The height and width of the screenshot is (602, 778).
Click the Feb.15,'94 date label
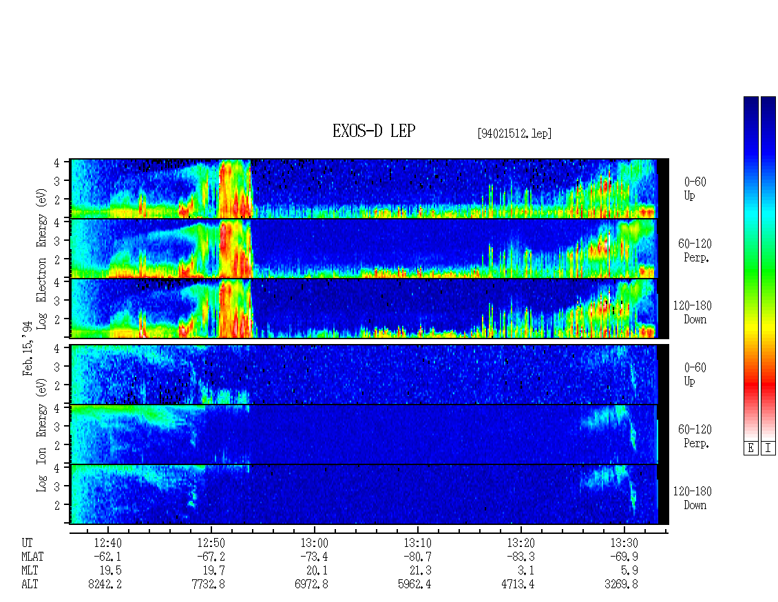28,348
